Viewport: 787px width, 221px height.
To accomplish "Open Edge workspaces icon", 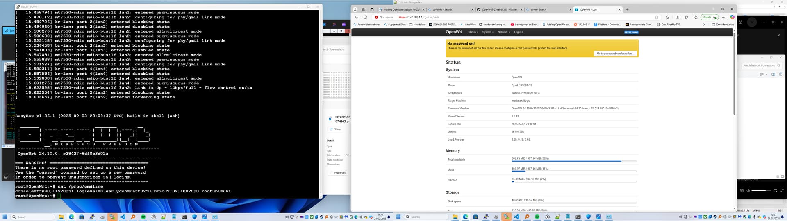I will [x=363, y=9].
